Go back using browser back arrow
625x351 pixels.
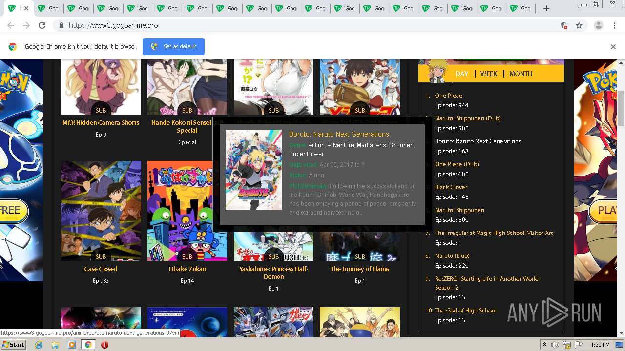[11, 25]
